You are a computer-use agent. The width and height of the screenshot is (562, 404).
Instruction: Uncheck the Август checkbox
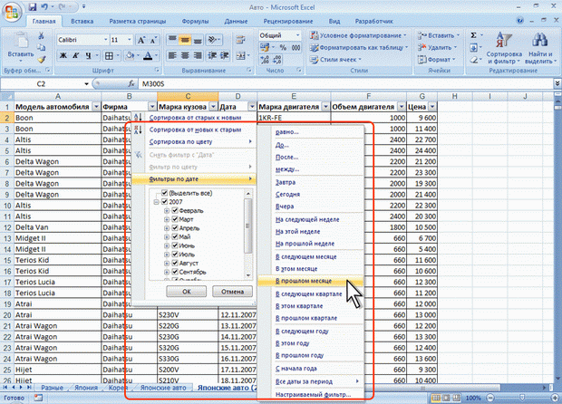[x=175, y=264]
